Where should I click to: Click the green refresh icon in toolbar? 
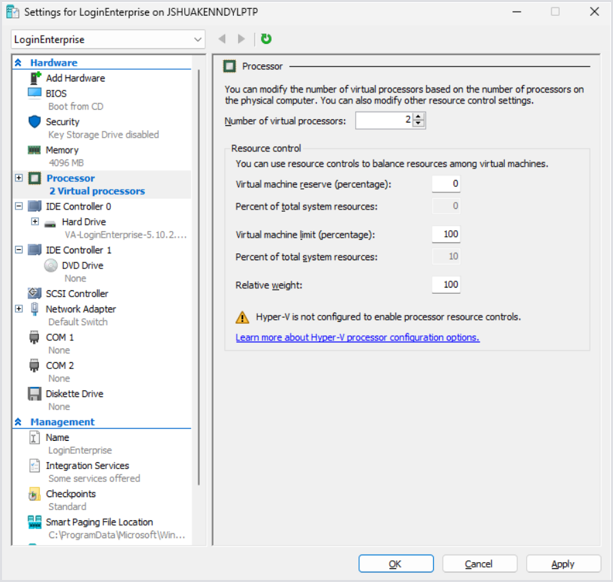pyautogui.click(x=265, y=39)
